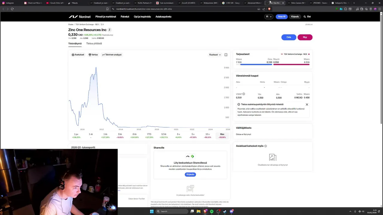383x215 pixels.
Task: Click the browser back arrow
Action: coord(3,9)
